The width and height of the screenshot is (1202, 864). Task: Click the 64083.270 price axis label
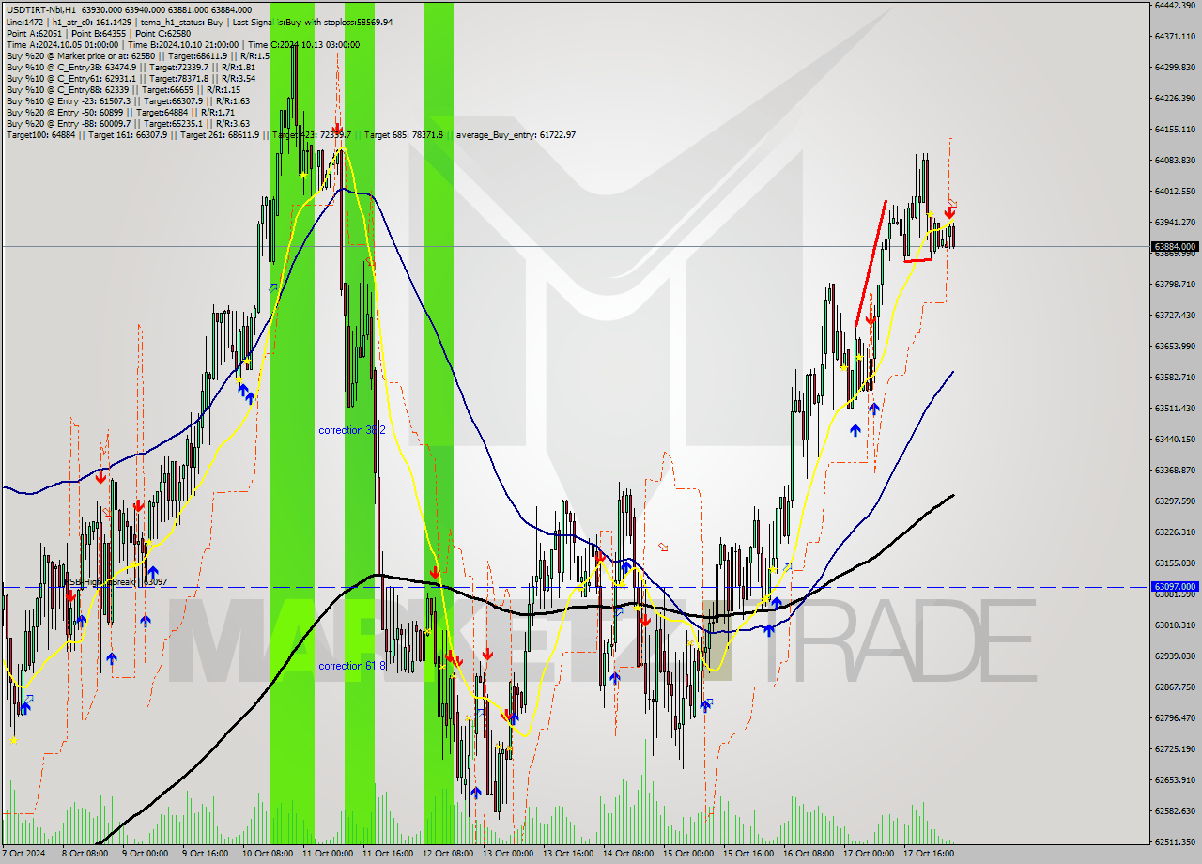1175,160
